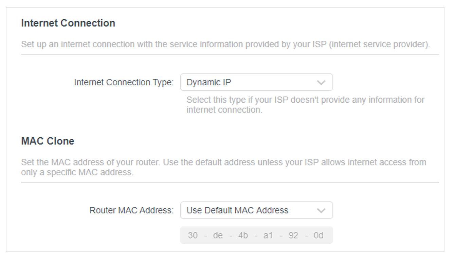Click the MAC octet field "de"
455x259 pixels.
click(218, 236)
